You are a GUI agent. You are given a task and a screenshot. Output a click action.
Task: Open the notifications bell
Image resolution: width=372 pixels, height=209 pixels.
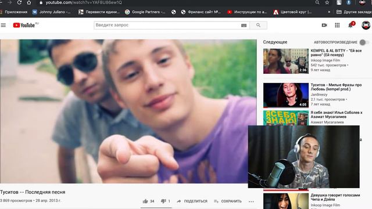pyautogui.click(x=350, y=25)
